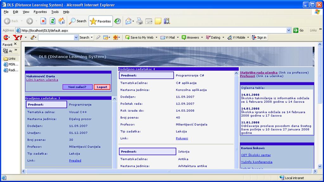Expand the Save to My Web dropdown
The width and height of the screenshot is (324, 182).
click(156, 37)
